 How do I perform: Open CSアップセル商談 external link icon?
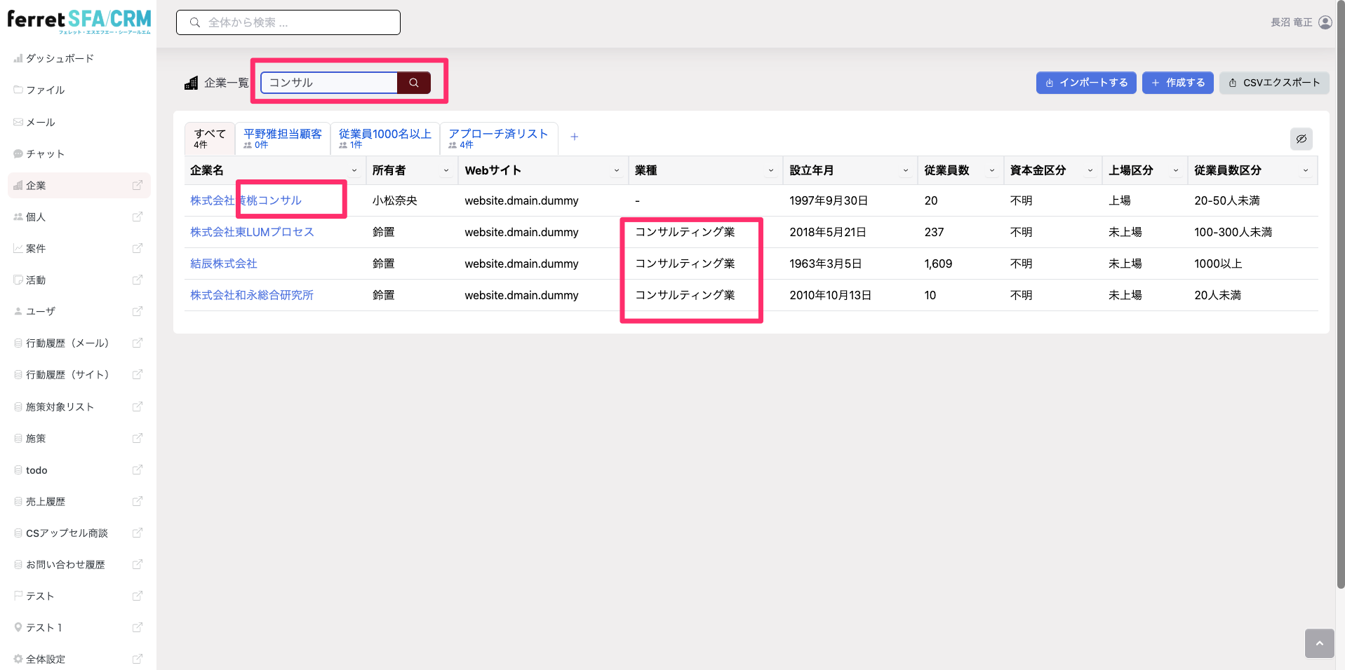(138, 533)
